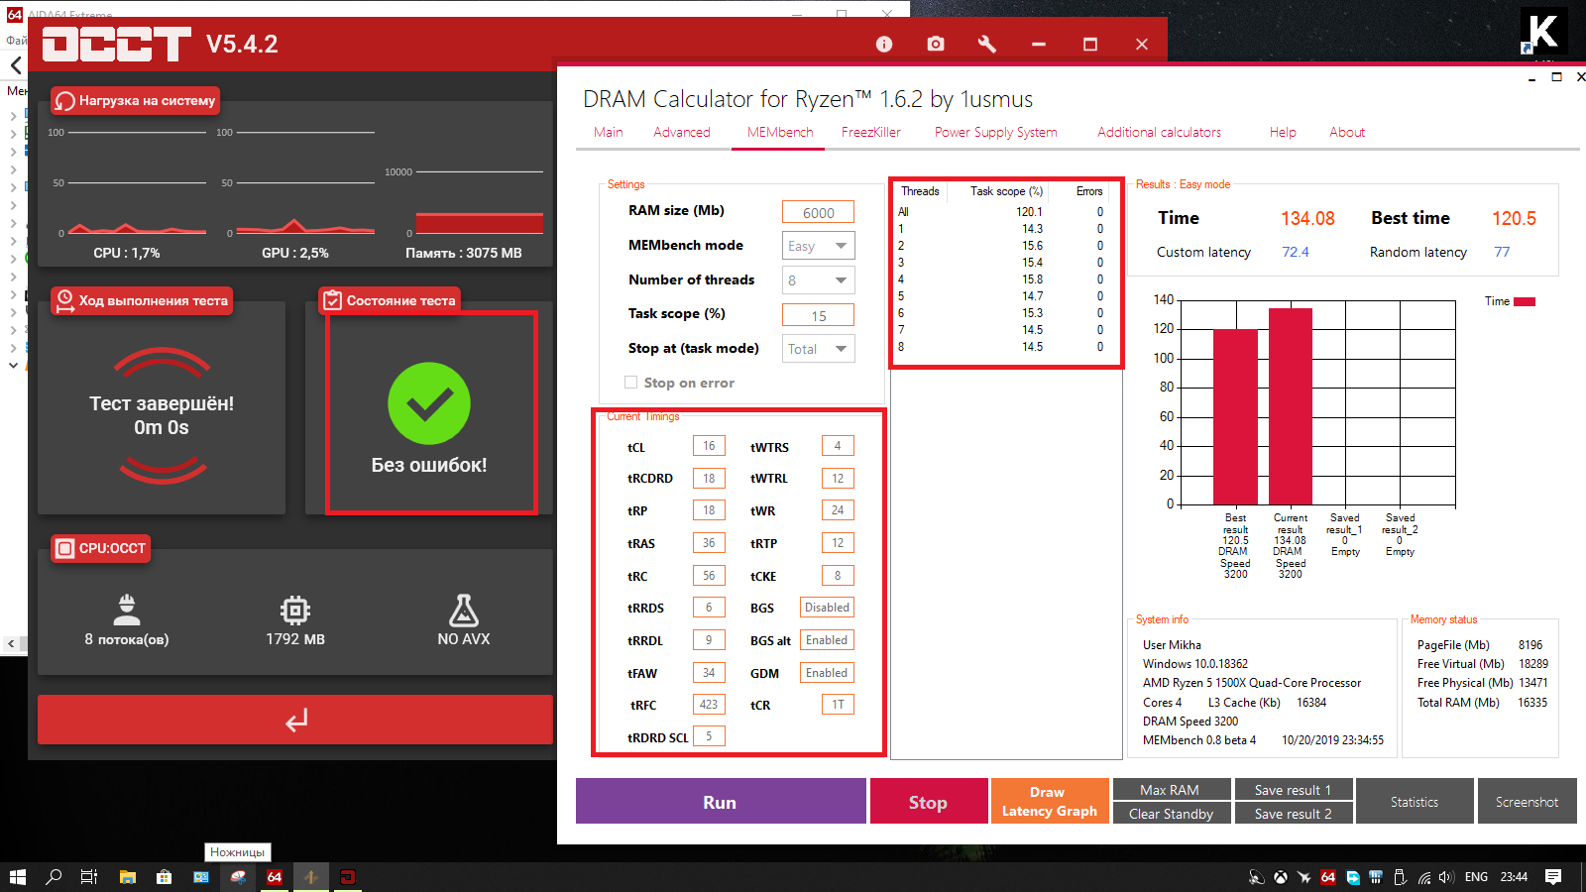Click the green no-errors checkmark in OCCT
This screenshot has width=1586, height=892.
pos(429,403)
